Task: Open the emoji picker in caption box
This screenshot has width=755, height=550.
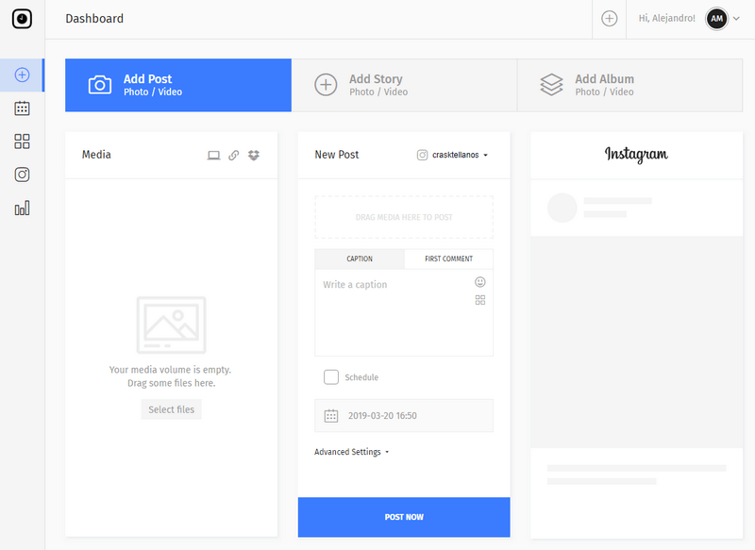Action: [x=480, y=282]
